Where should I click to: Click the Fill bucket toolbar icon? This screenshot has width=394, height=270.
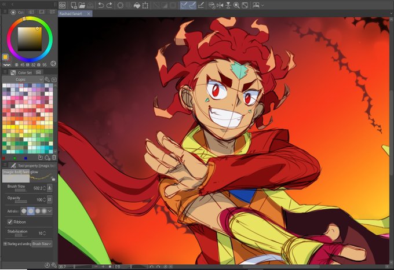[137, 5]
